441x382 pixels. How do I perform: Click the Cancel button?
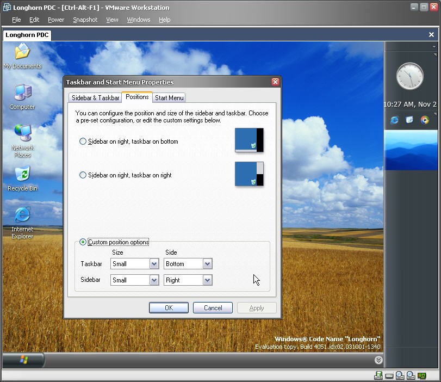(213, 308)
